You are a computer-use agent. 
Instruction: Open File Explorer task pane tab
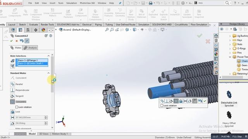click(x=216, y=45)
